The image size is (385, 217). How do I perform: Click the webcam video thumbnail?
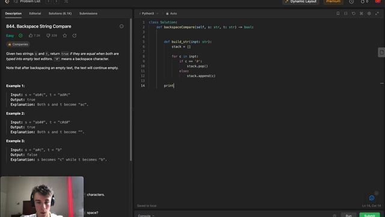click(42, 197)
